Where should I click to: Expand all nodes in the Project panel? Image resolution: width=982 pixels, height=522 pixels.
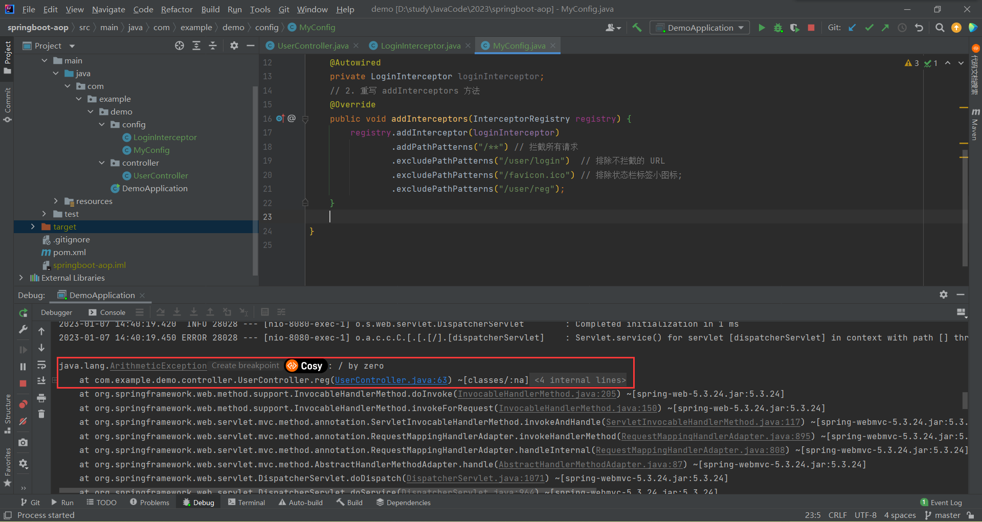click(x=196, y=46)
